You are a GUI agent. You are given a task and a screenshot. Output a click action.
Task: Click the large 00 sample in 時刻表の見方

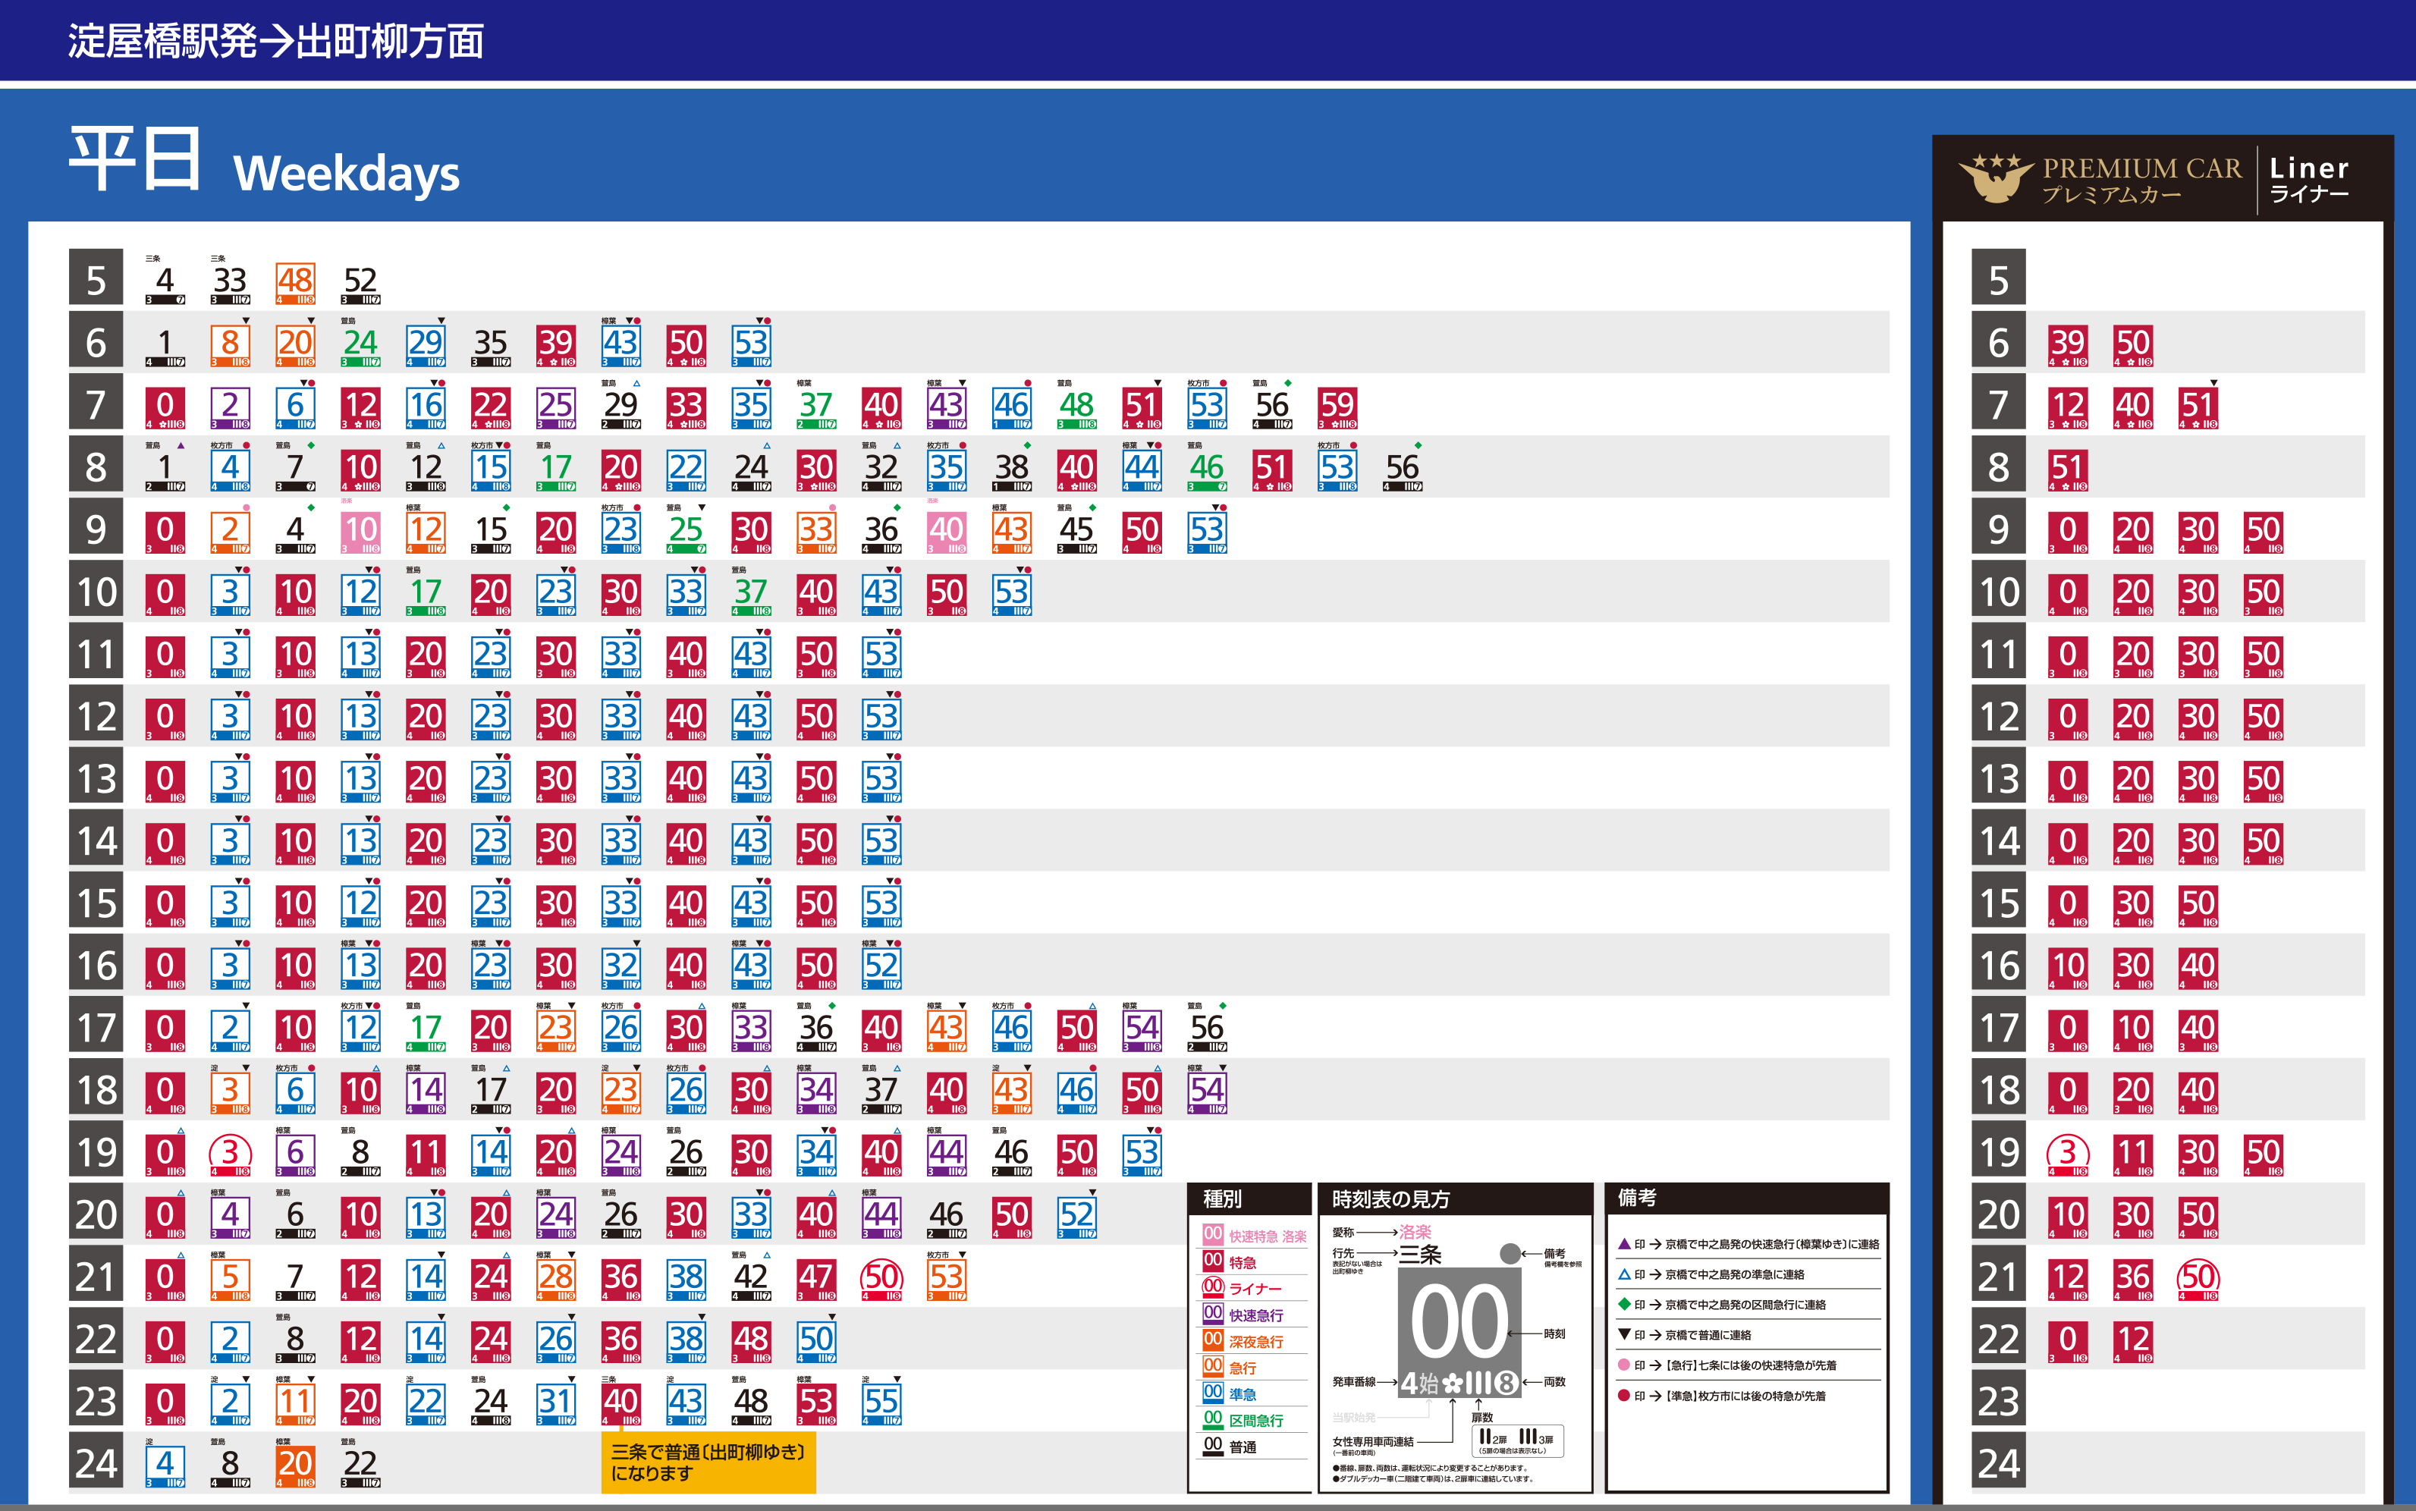pyautogui.click(x=1459, y=1321)
